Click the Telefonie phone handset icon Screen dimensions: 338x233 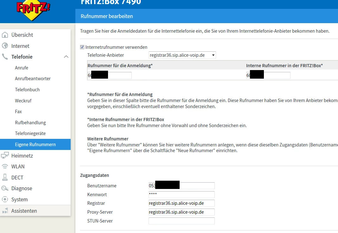click(5, 56)
